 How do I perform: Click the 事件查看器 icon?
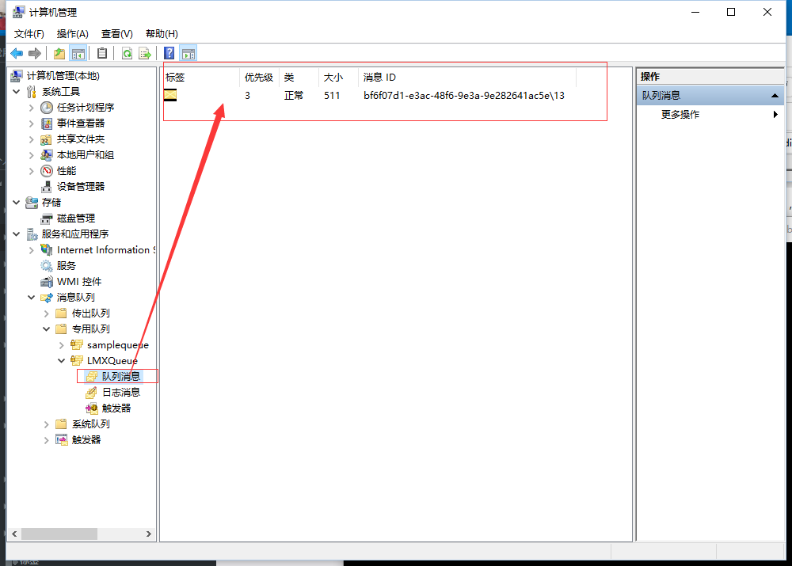(x=47, y=123)
